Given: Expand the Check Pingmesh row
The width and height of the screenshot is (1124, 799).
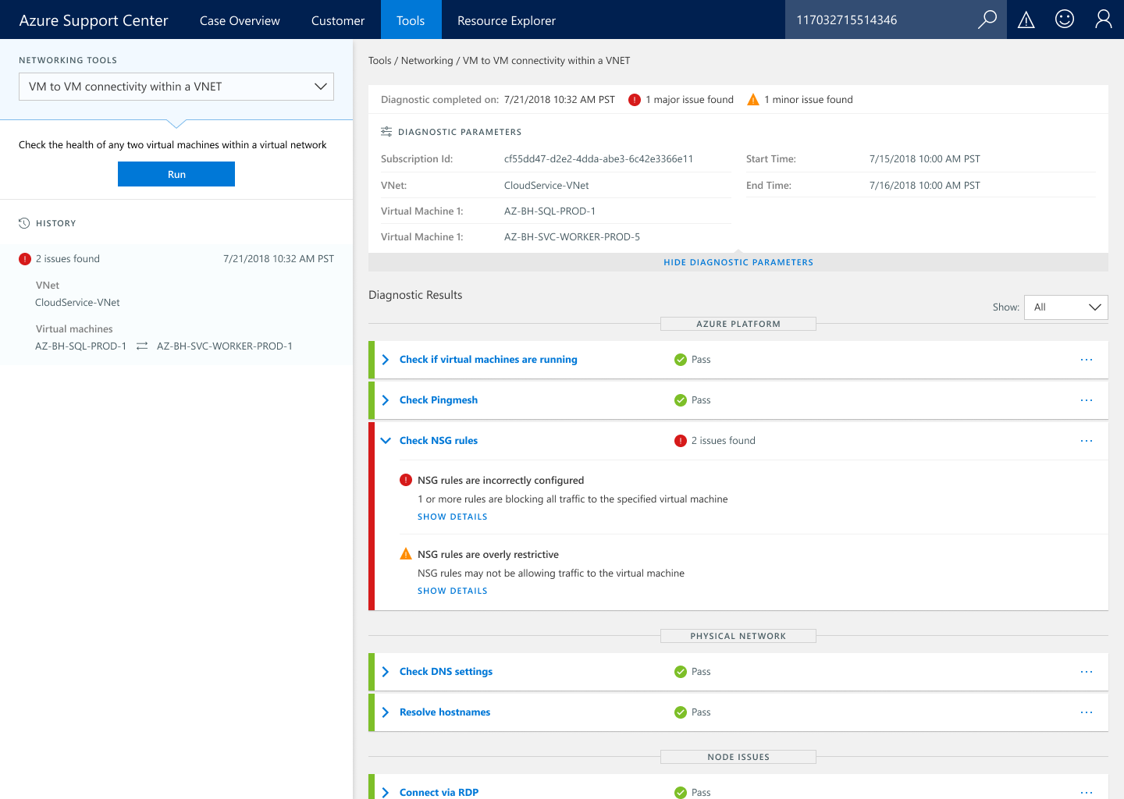Looking at the screenshot, I should pyautogui.click(x=386, y=400).
